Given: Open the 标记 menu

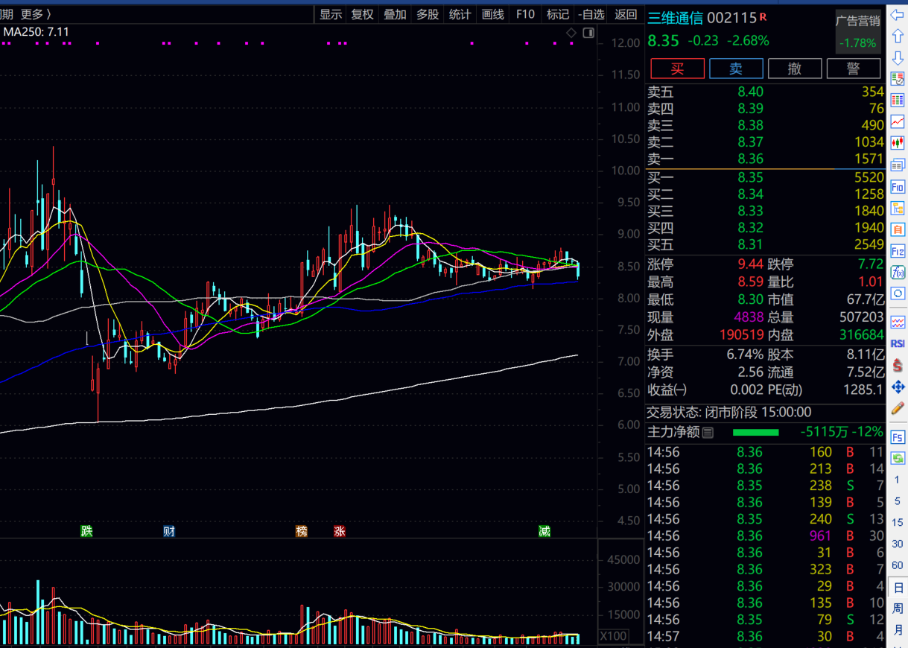Looking at the screenshot, I should pos(558,14).
